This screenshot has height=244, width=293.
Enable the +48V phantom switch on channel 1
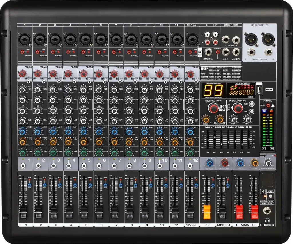coord(22,52)
